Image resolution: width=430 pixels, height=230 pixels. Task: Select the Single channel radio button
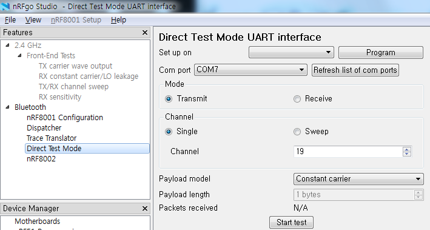point(169,132)
